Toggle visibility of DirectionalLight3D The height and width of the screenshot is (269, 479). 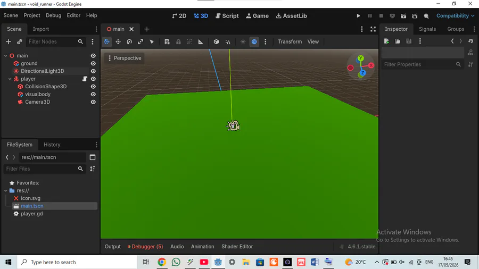point(93,71)
